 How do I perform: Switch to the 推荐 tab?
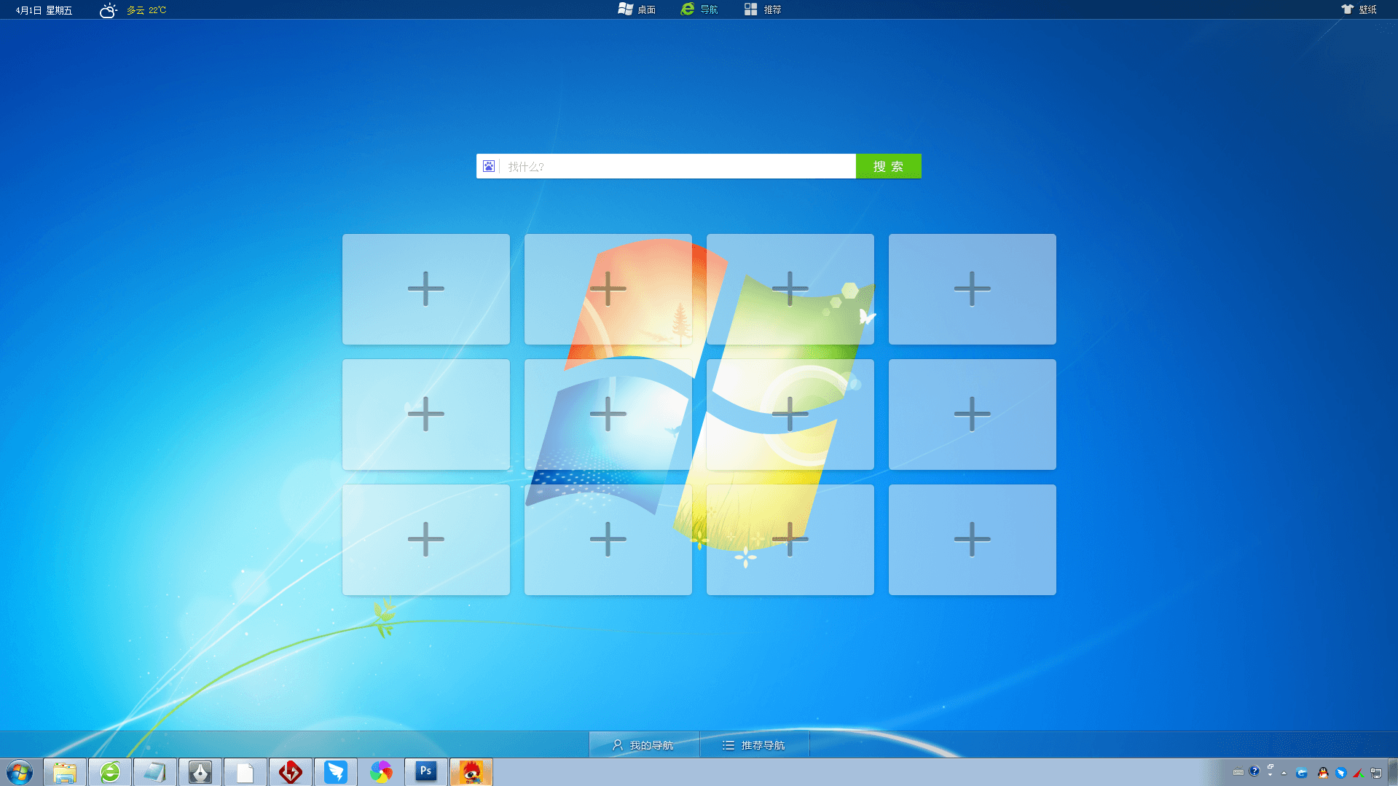(x=763, y=9)
